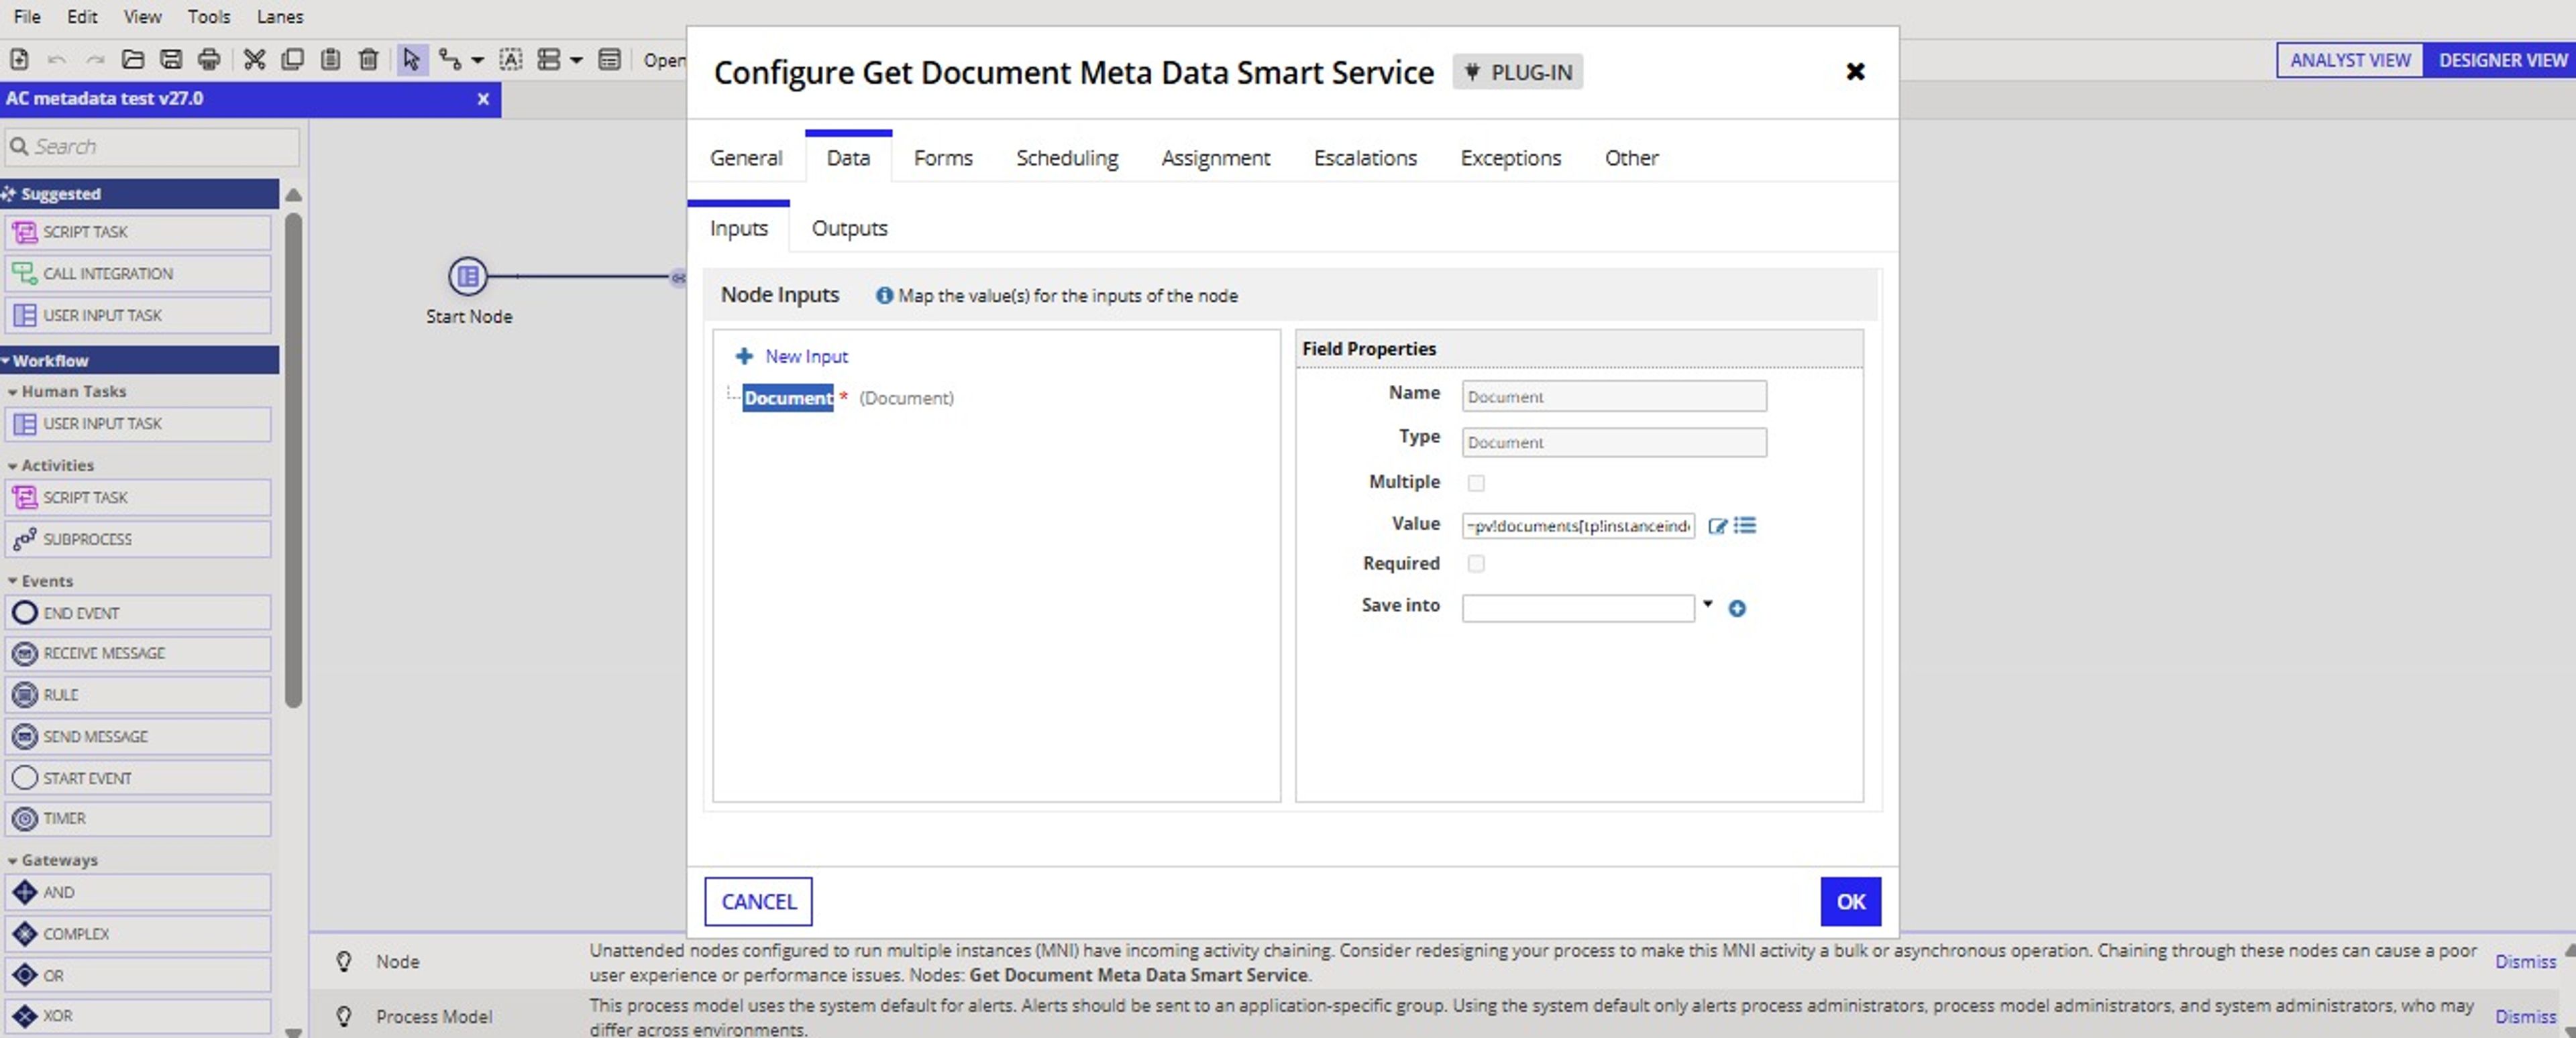Open the Tools menu

209,17
